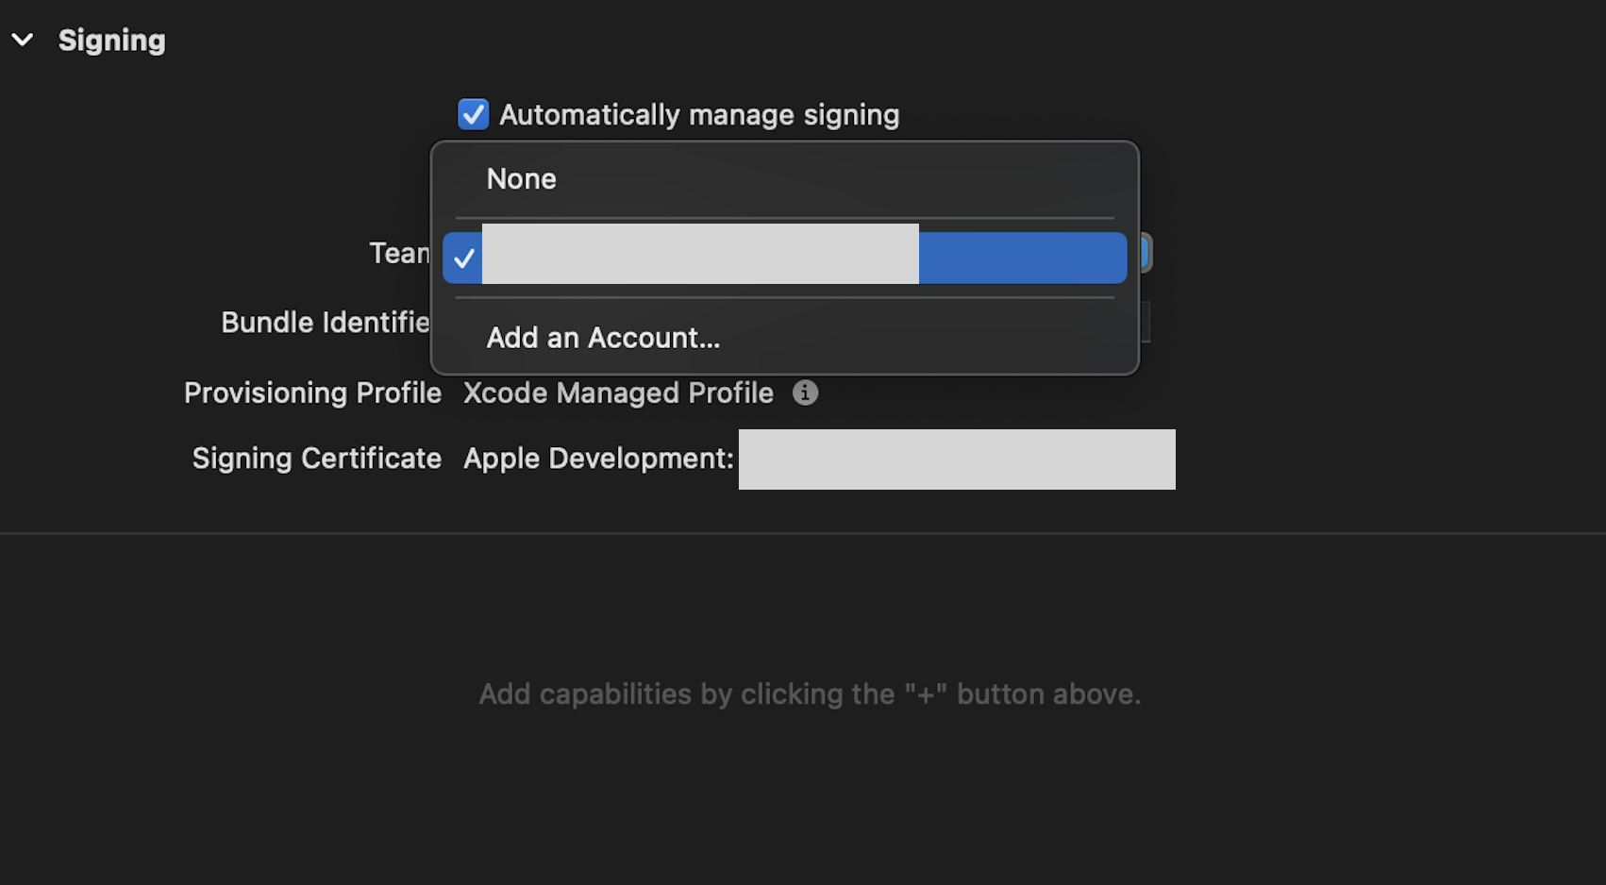Click the Bundle Identifier text field edge
The width and height of the screenshot is (1606, 885).
click(1145, 323)
